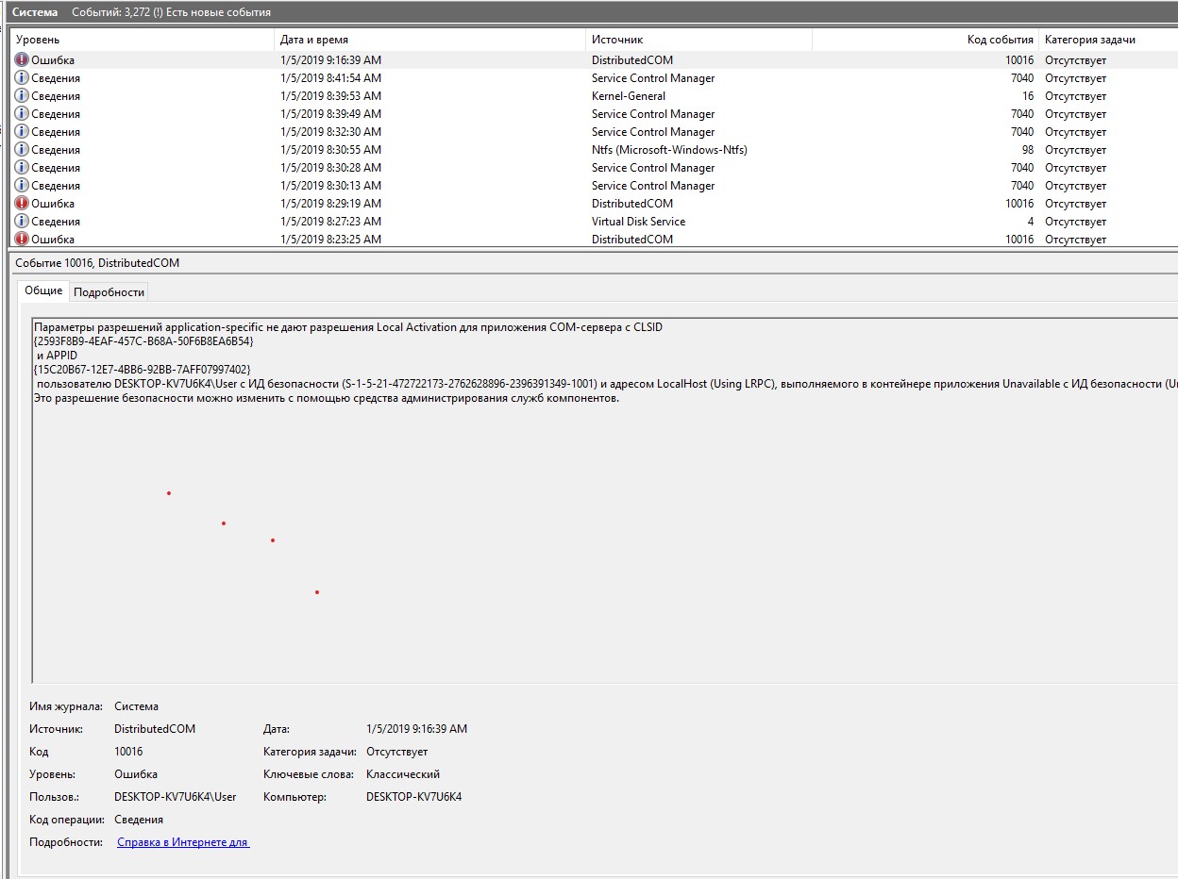Click event code 7040 of the 8:30:28 AM row
The height and width of the screenshot is (879, 1178).
coord(1022,168)
